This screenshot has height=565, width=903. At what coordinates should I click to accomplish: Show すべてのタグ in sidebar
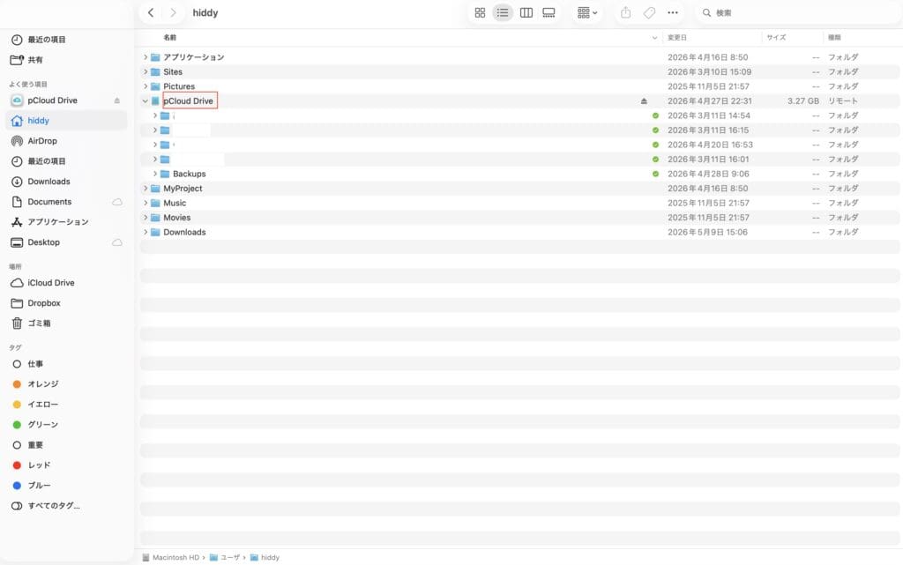click(x=54, y=506)
